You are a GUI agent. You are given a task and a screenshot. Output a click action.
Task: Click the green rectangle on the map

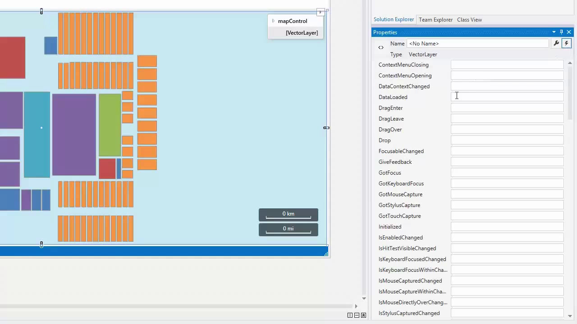(x=110, y=125)
